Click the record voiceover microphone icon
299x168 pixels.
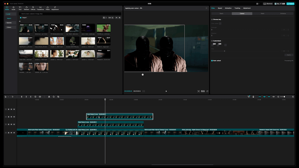pos(253,97)
